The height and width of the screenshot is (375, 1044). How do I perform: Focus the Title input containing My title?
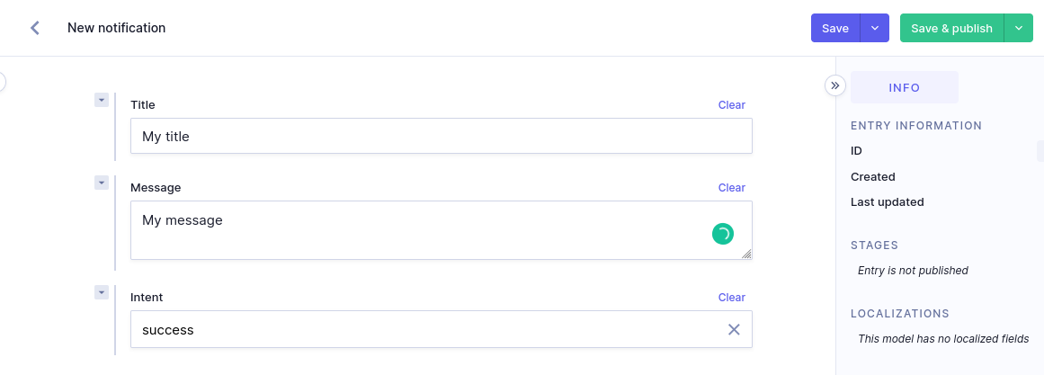pyautogui.click(x=442, y=136)
